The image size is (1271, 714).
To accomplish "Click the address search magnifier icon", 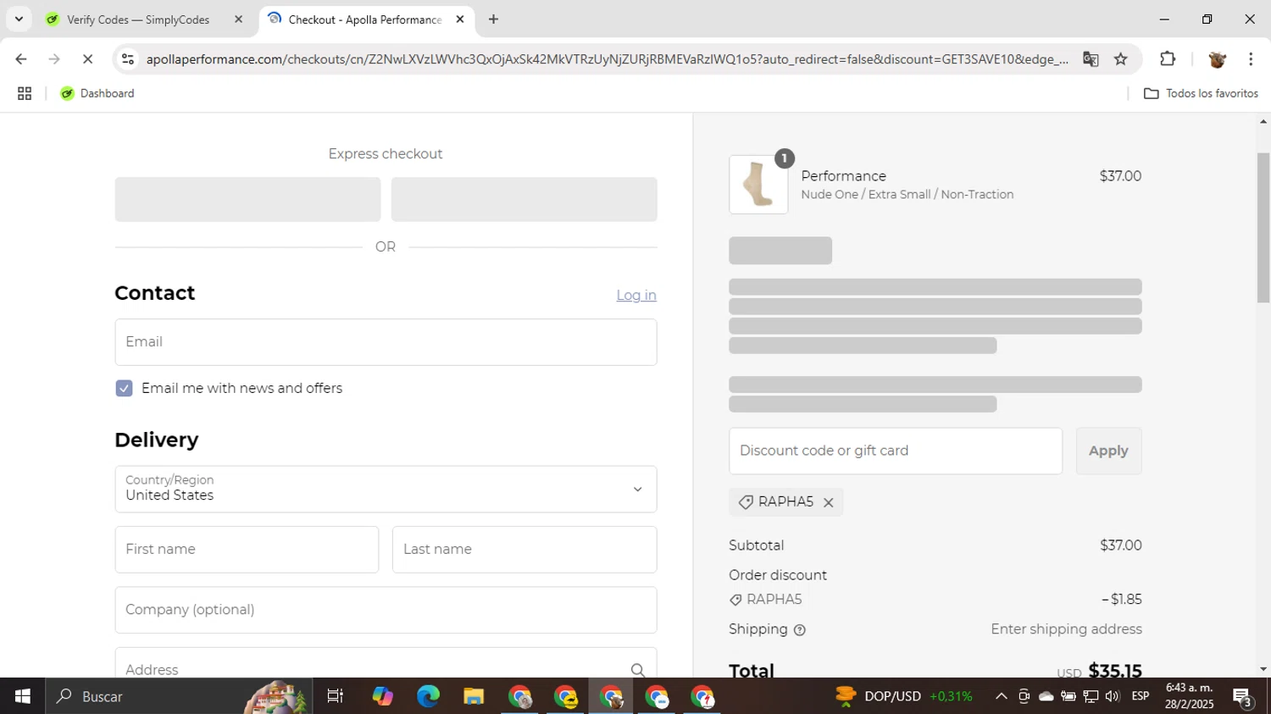I will click(638, 670).
